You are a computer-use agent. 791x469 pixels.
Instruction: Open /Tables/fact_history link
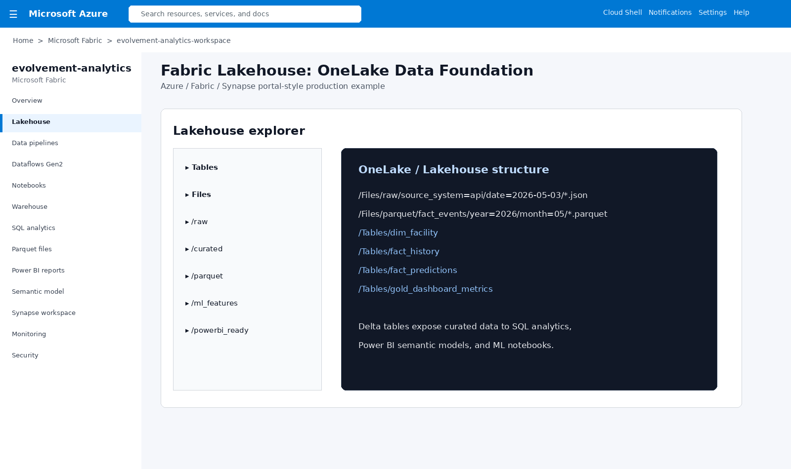399,251
